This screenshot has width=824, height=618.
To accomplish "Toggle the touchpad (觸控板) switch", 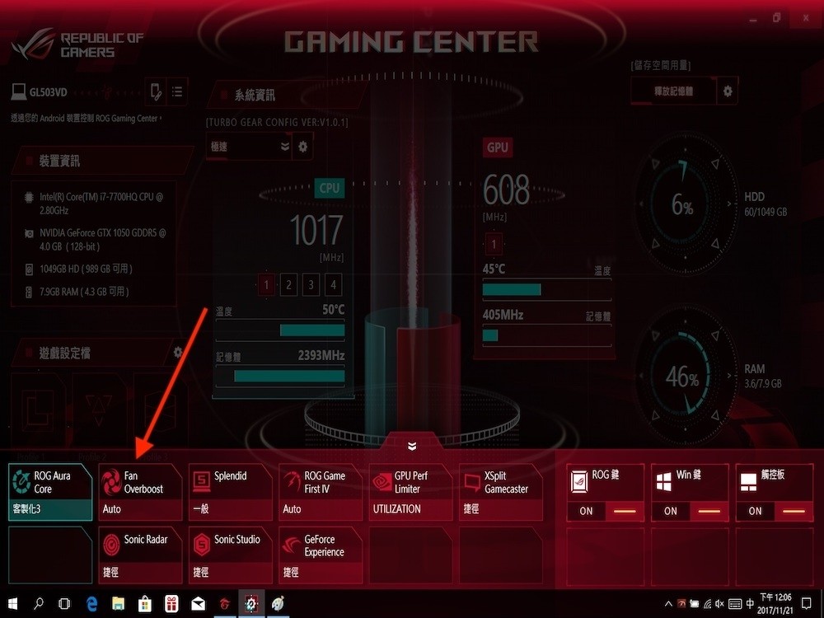I will click(775, 511).
